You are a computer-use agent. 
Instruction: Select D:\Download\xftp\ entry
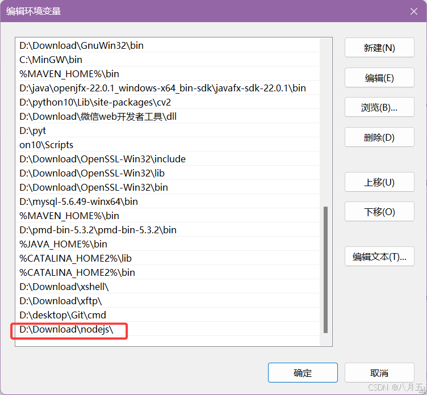point(168,301)
